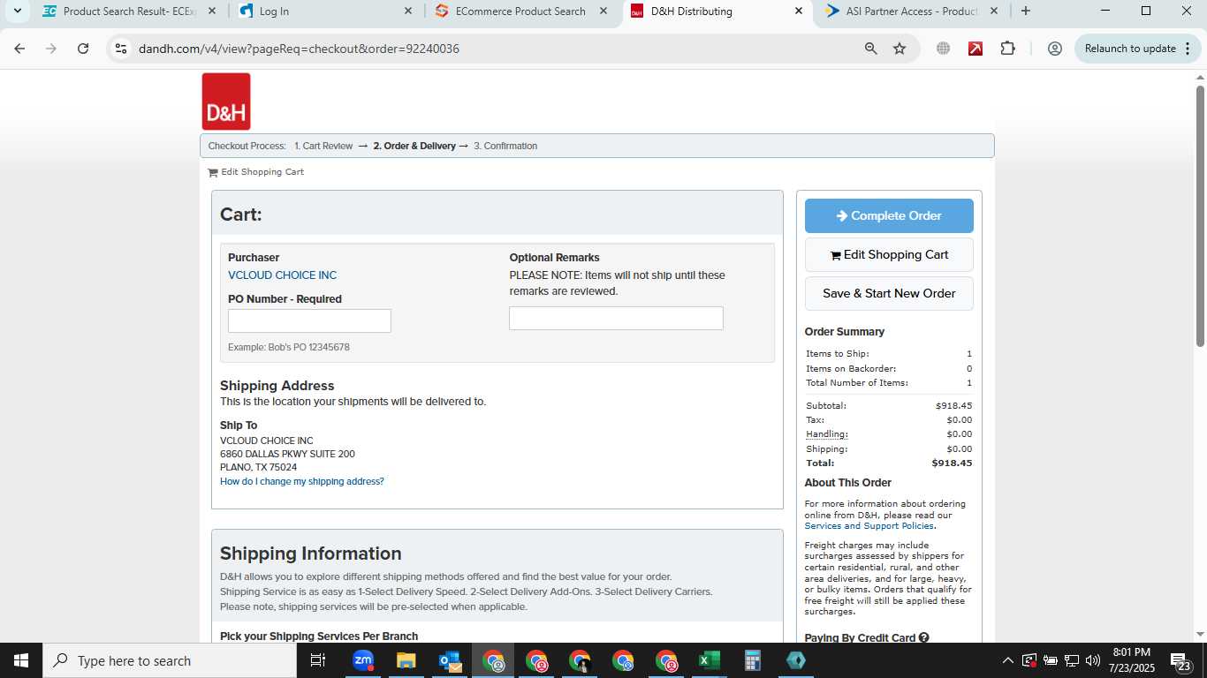Click Save & Start New Order
The height and width of the screenshot is (678, 1207).
[x=889, y=293]
